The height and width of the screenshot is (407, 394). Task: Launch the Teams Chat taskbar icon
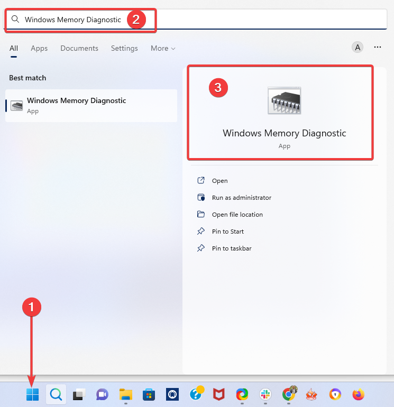(102, 394)
